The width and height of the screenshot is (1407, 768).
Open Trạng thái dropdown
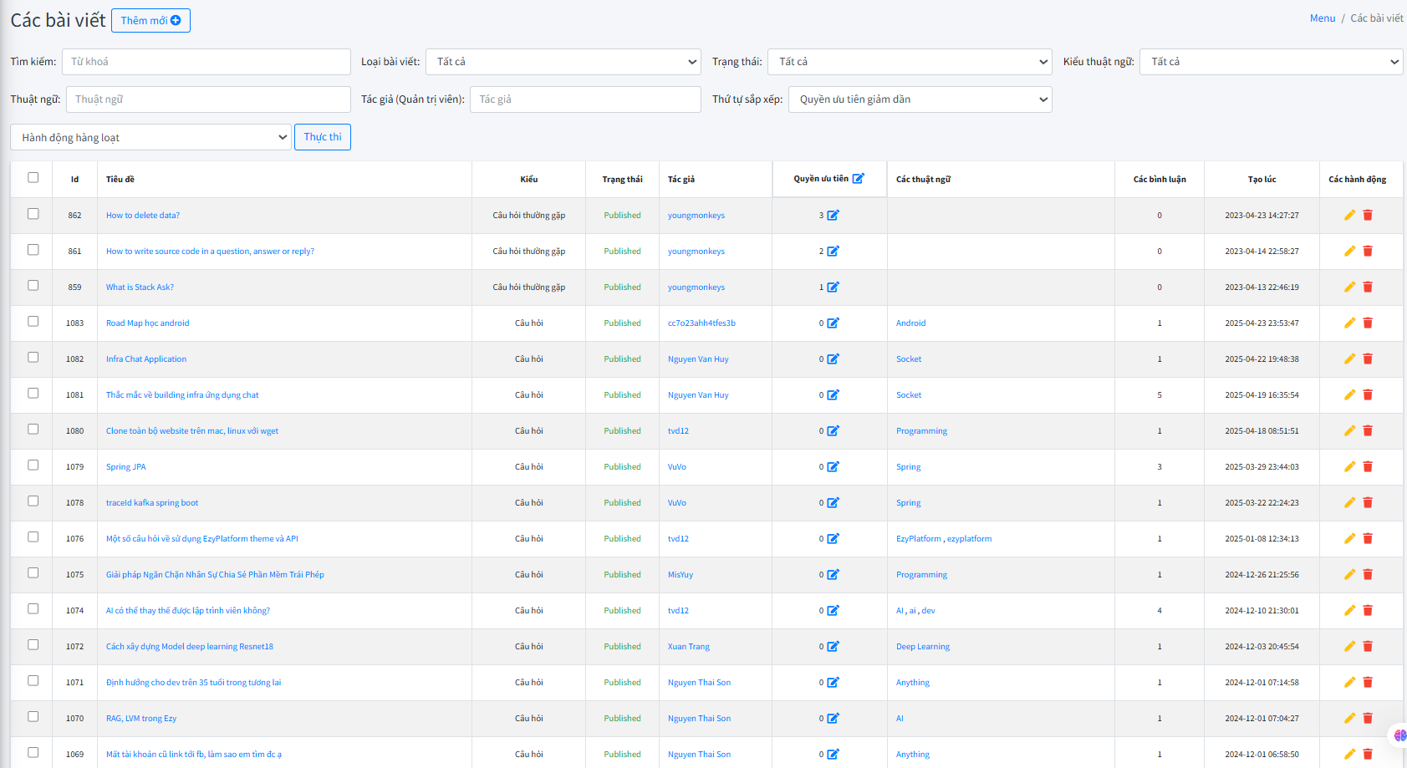[910, 62]
